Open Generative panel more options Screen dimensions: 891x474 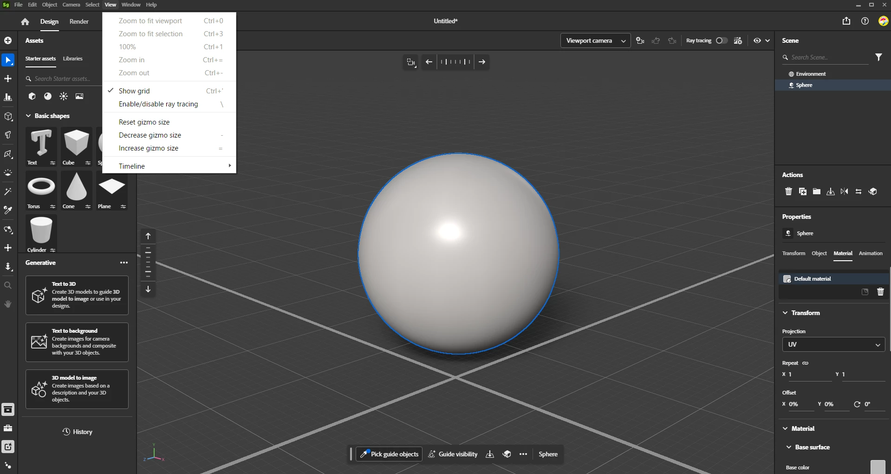124,263
